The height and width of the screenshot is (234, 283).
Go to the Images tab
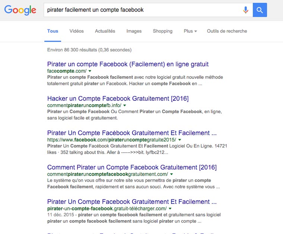click(x=134, y=31)
